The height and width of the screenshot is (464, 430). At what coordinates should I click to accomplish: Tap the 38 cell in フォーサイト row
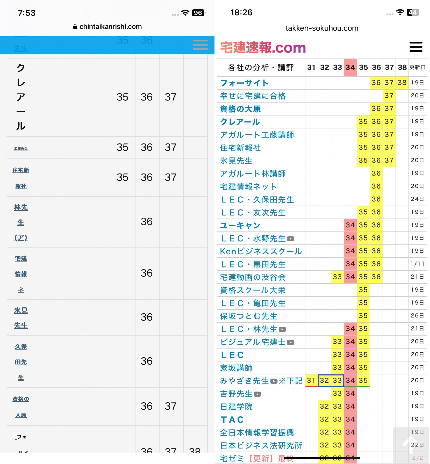click(x=402, y=83)
